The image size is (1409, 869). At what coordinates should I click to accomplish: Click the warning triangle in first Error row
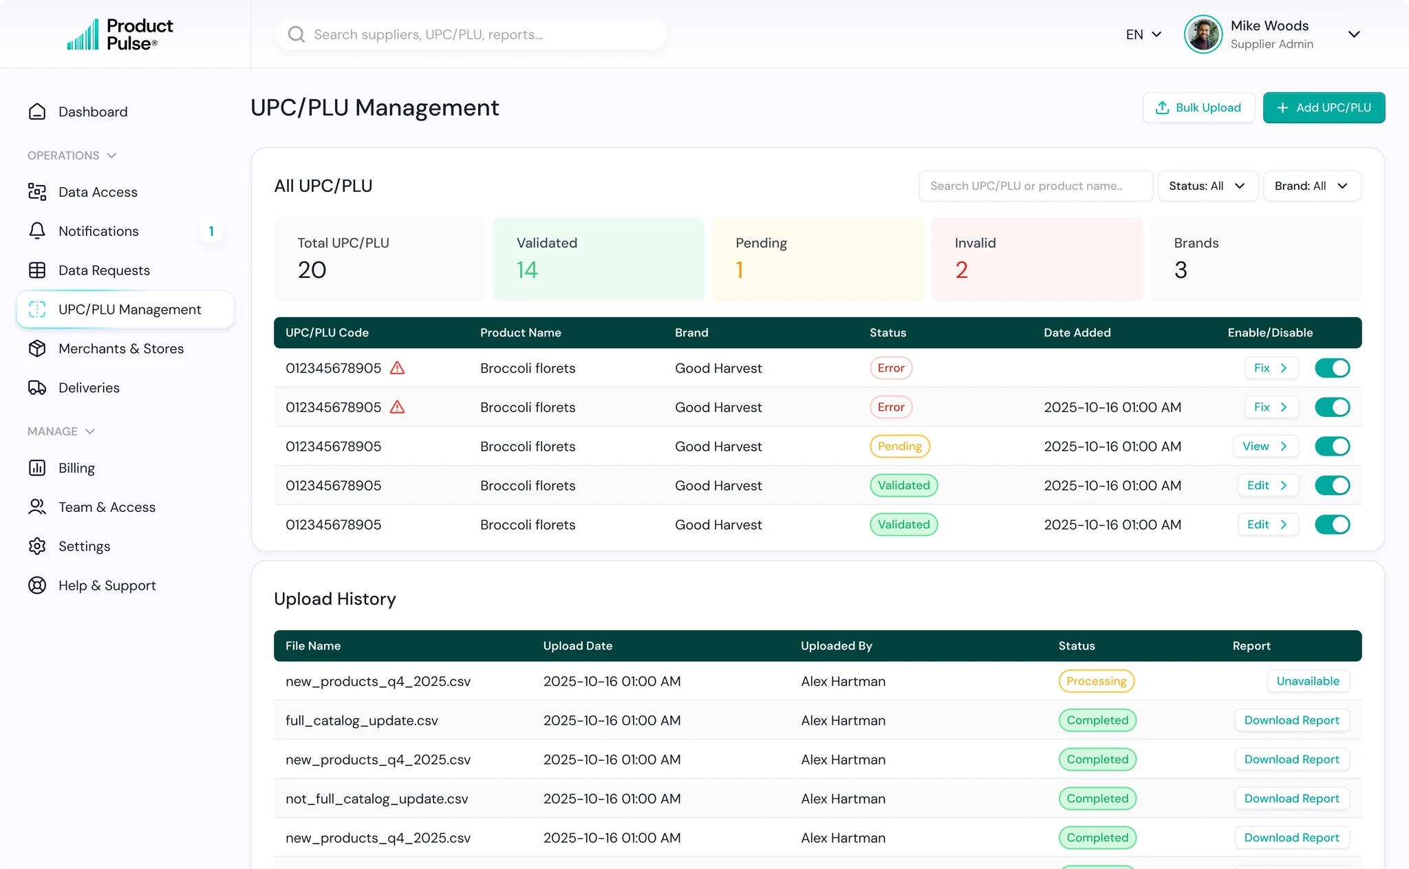397,368
